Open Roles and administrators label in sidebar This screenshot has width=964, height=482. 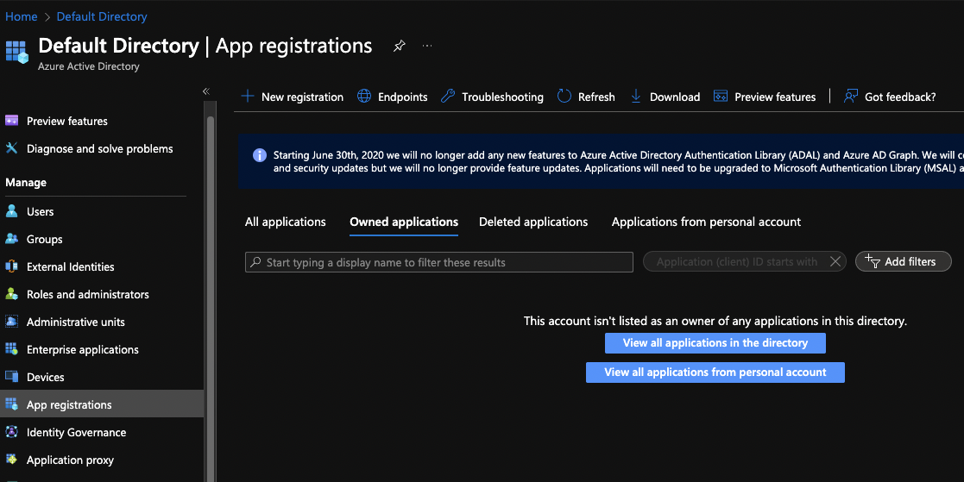(88, 294)
